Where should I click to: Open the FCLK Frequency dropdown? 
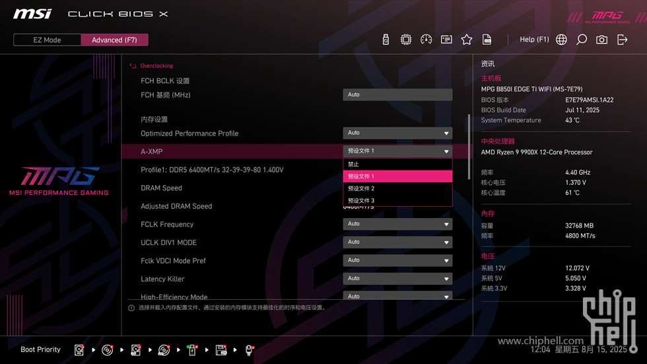click(397, 224)
